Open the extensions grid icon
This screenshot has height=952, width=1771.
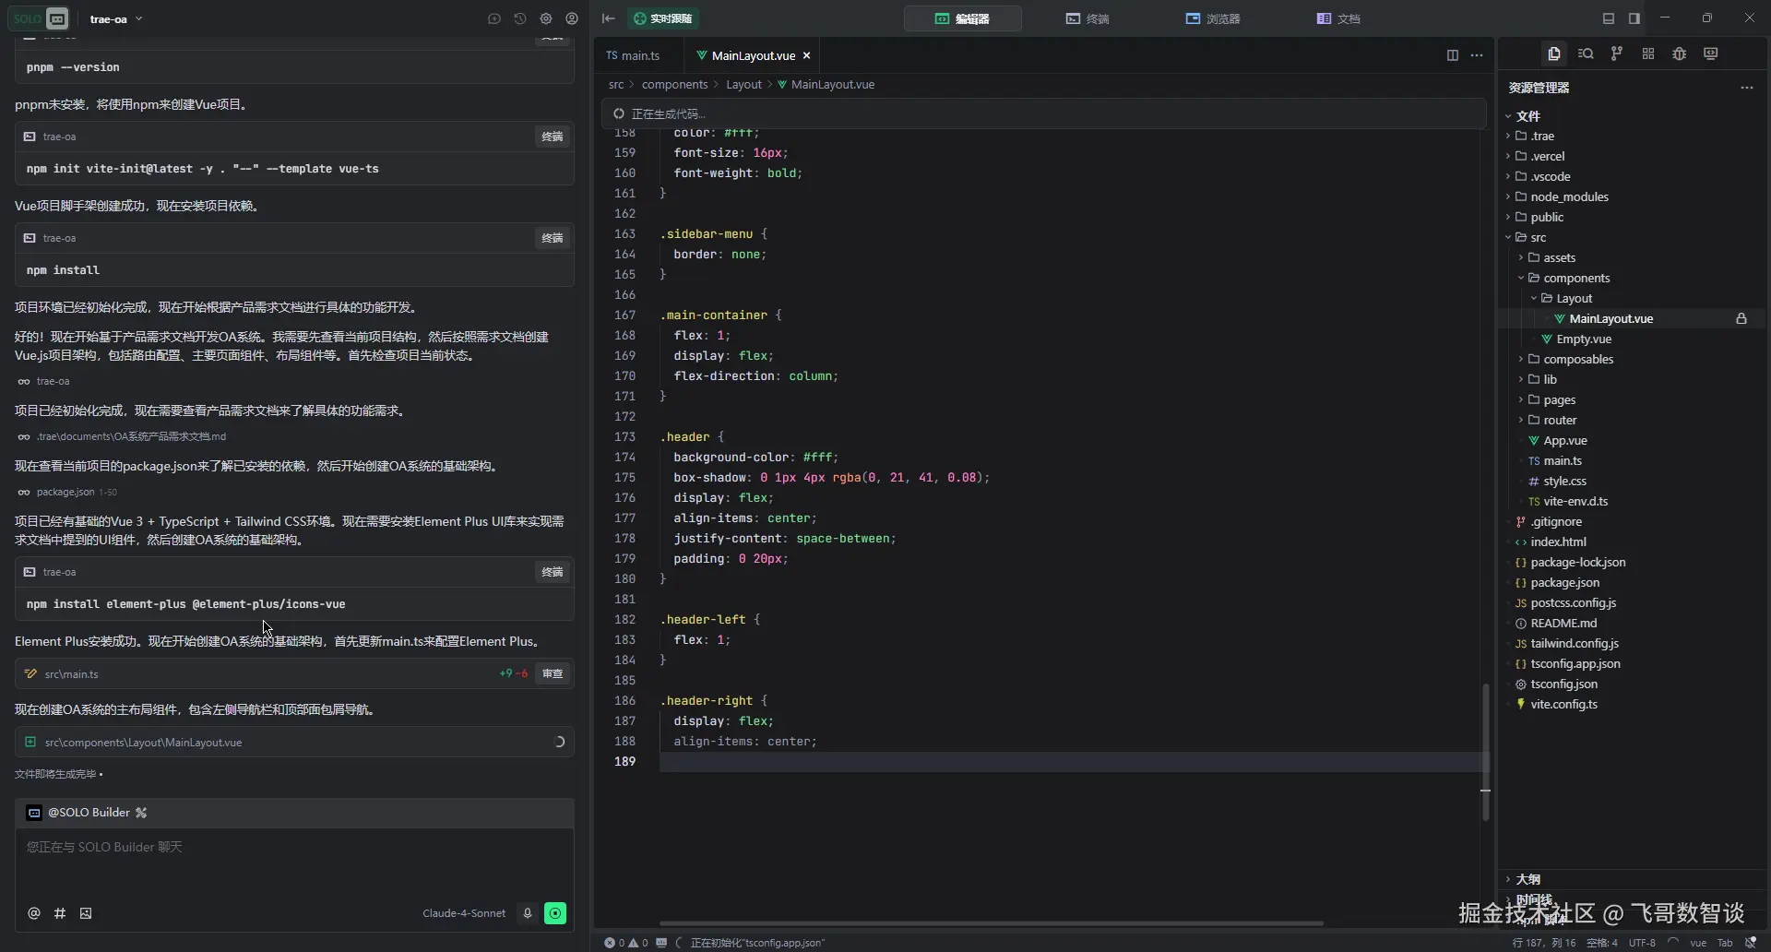(1648, 54)
